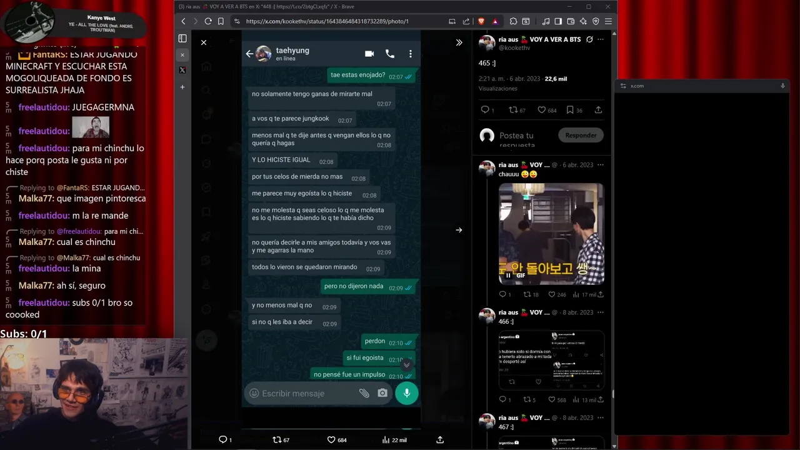800x450 pixels.
Task: Open more options on 465 post
Action: point(601,39)
